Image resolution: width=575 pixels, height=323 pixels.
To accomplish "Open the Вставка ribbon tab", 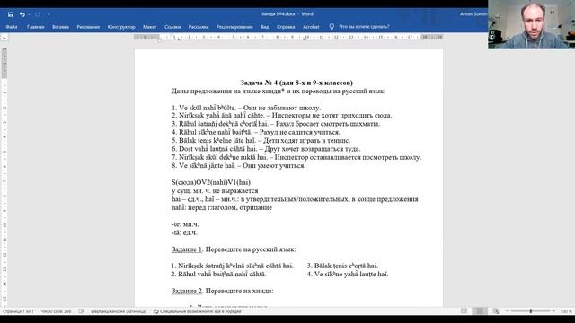I will [60, 27].
